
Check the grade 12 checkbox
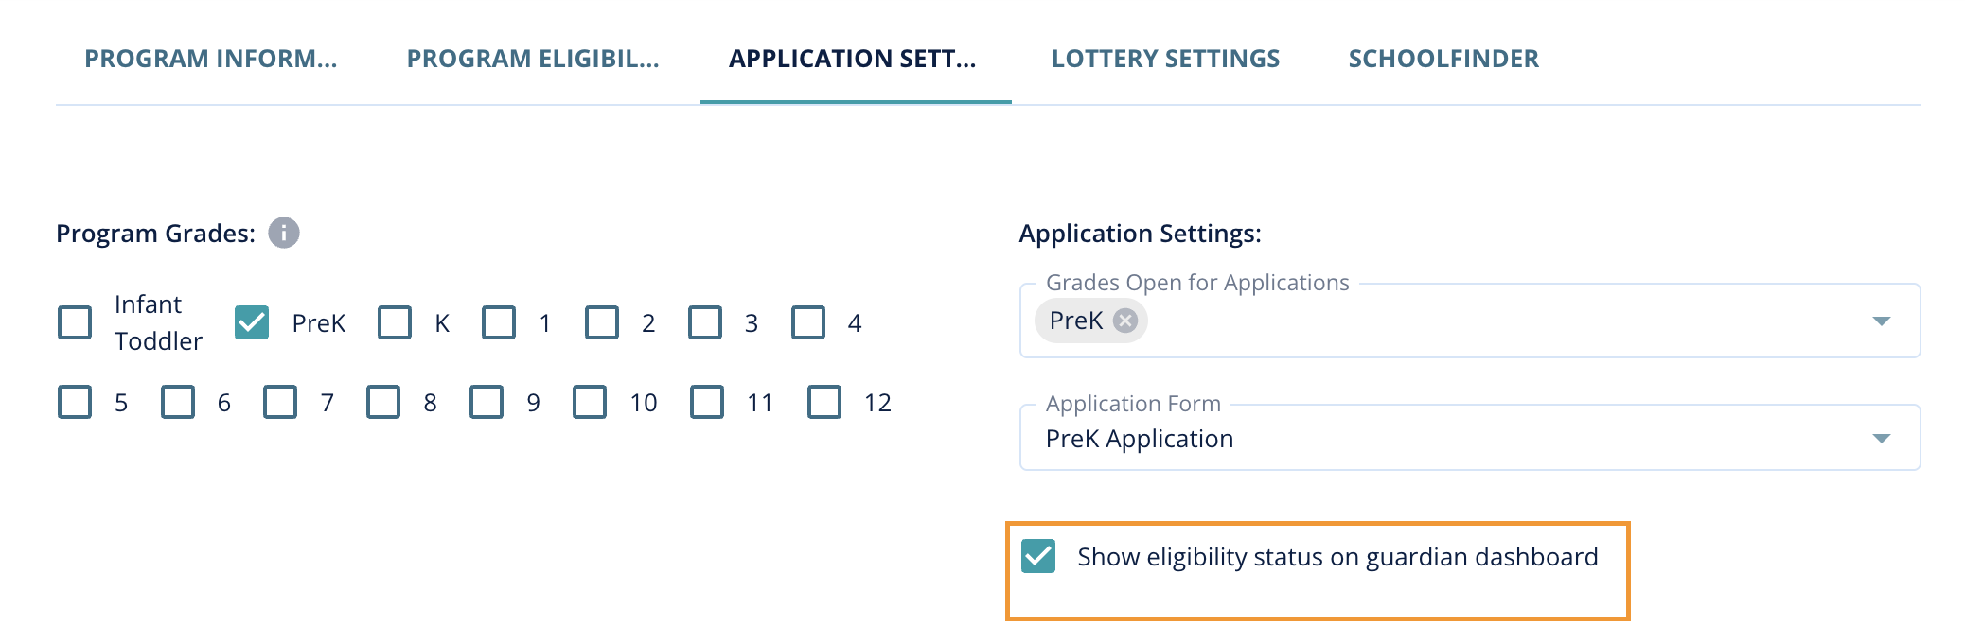point(824,402)
